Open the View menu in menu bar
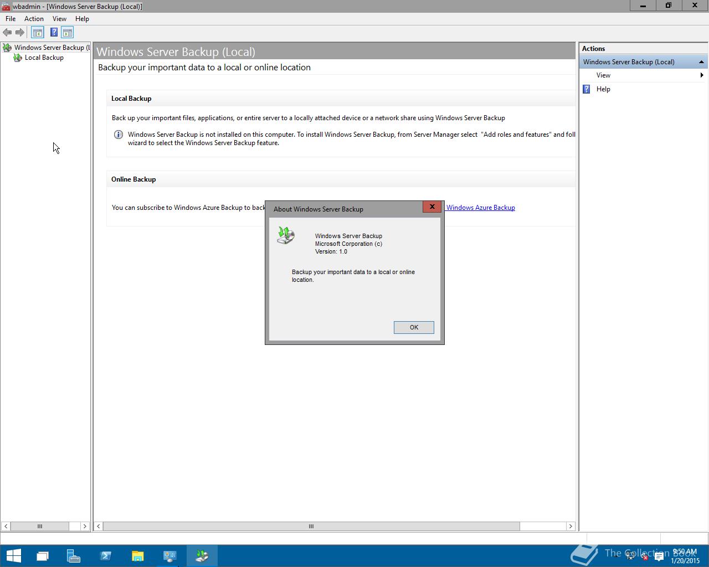Screen dimensions: 709x567 point(59,19)
